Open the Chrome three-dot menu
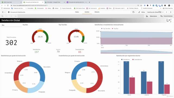Image resolution: width=174 pixels, height=98 pixels. pyautogui.click(x=172, y=5)
